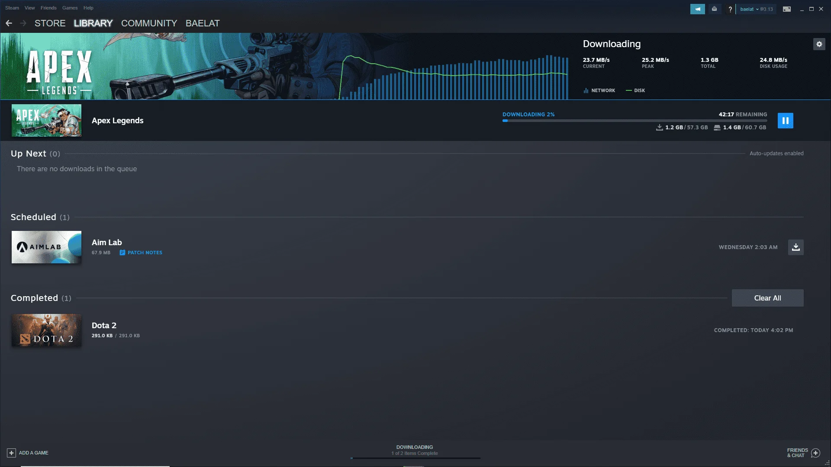The width and height of the screenshot is (831, 467).
Task: Open the Dota 2 thumbnail
Action: tap(46, 330)
